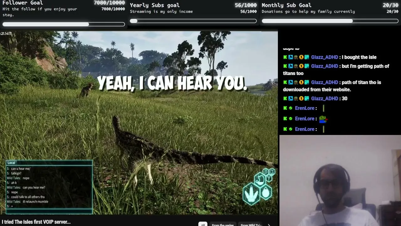The width and height of the screenshot is (401, 226).
Task: Click the "Yearly Subs goal" heading
Action: 155,5
